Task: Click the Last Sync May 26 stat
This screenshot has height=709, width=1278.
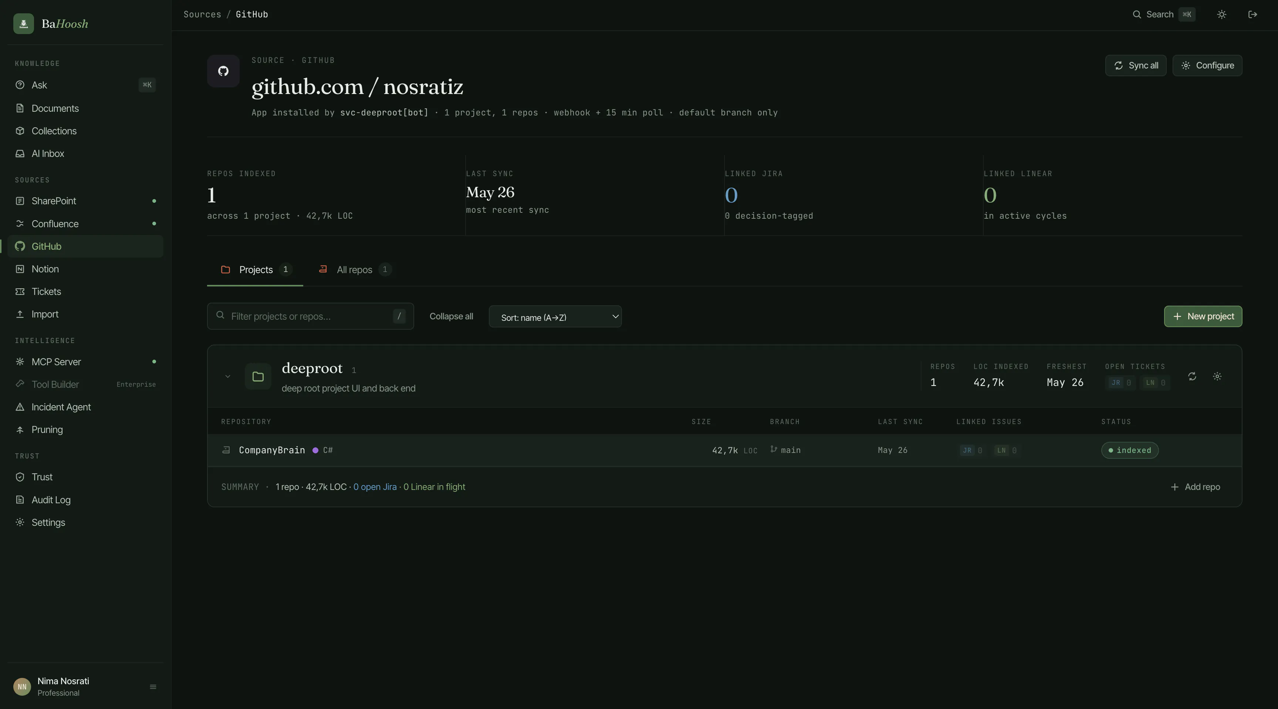Action: tap(490, 192)
